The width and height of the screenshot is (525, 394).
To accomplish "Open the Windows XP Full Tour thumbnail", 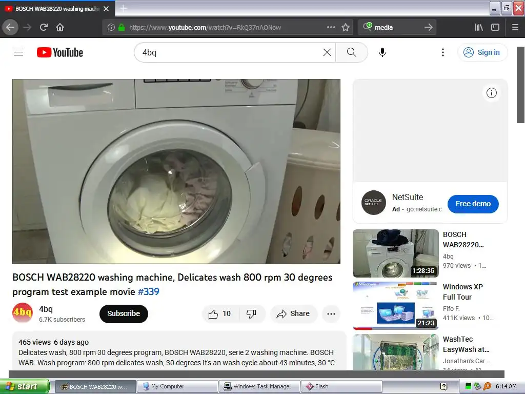I will (x=396, y=306).
